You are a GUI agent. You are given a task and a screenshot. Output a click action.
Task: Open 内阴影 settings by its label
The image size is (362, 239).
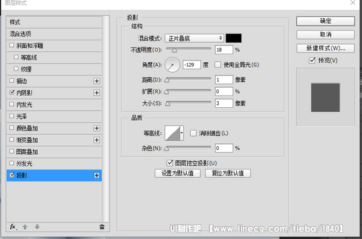(x=24, y=93)
